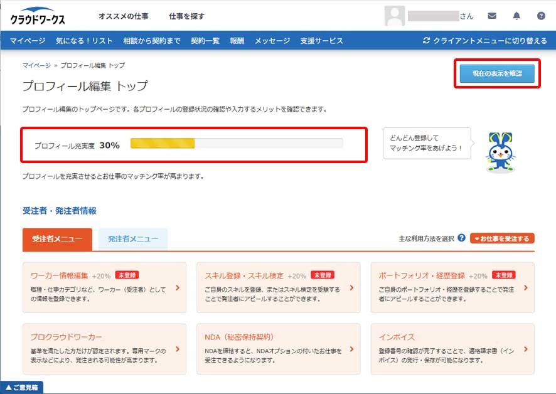Select the 受注者メニュー tab
Image resolution: width=556 pixels, height=394 pixels.
pos(57,239)
